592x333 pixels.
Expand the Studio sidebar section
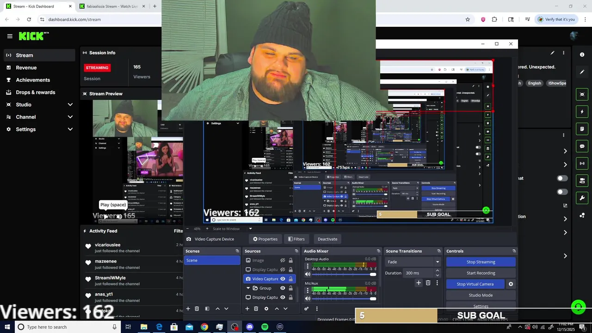point(70,105)
